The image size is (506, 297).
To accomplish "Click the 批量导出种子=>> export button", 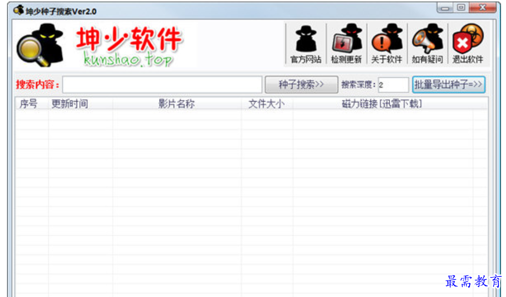I will [449, 85].
